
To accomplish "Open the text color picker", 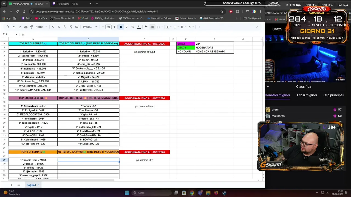I will [x=139, y=27].
